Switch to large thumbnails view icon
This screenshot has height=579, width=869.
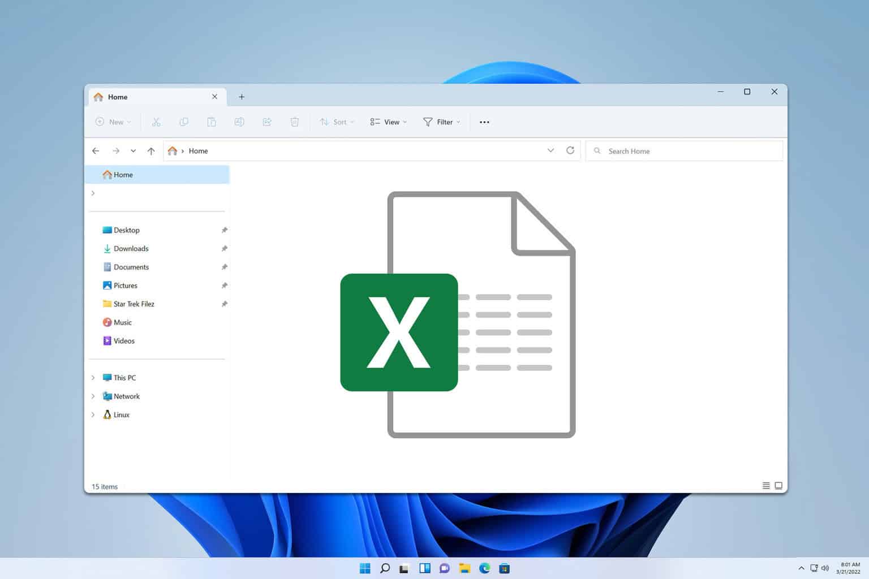click(778, 486)
